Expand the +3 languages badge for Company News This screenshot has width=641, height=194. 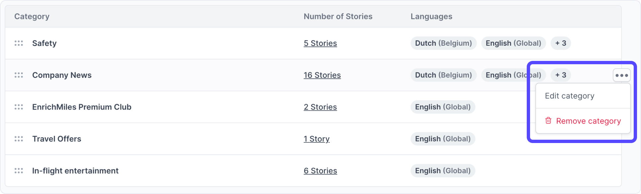point(561,75)
